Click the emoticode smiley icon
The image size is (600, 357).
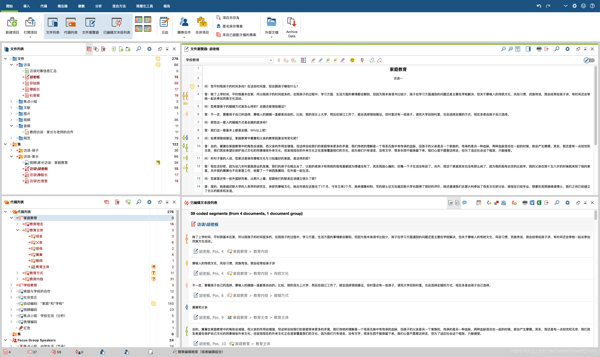point(352,60)
